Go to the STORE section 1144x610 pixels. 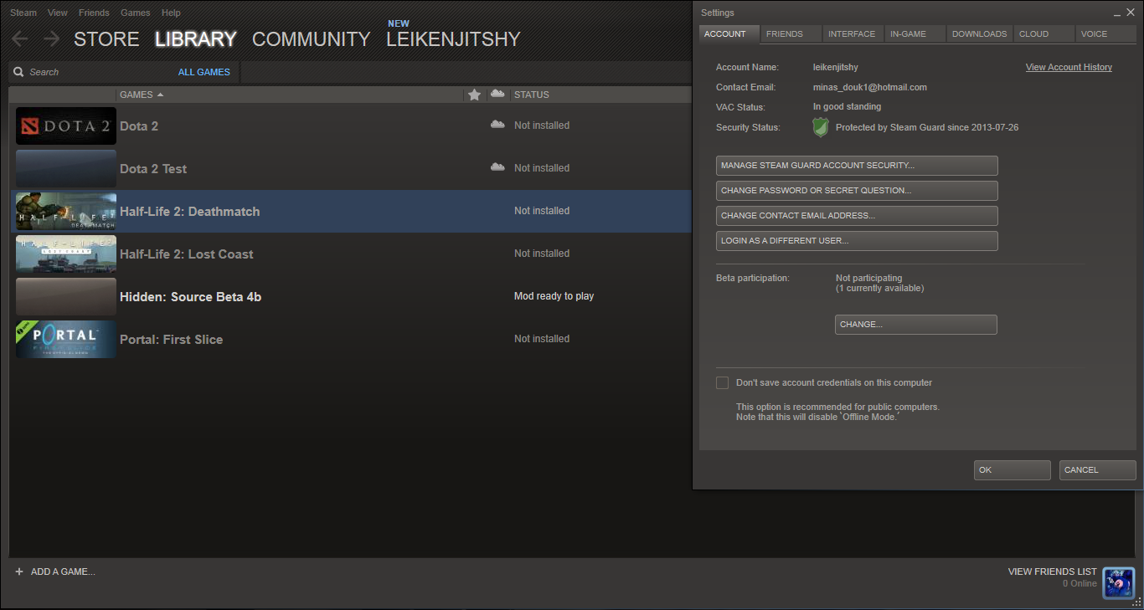pyautogui.click(x=106, y=39)
